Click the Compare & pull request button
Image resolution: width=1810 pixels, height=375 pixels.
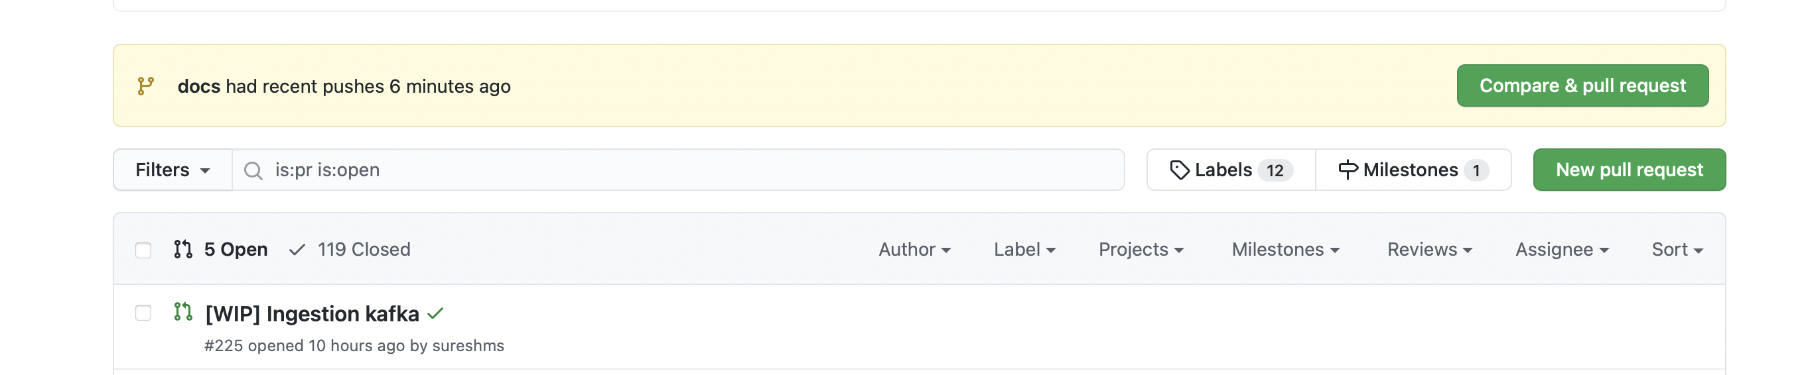click(x=1582, y=85)
